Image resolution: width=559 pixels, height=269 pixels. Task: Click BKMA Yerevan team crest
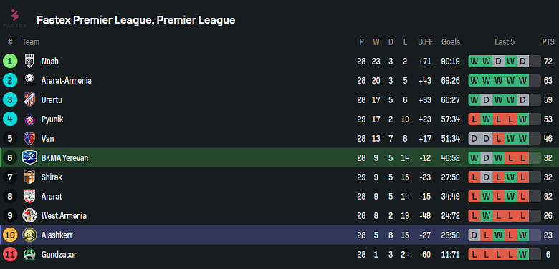point(29,157)
